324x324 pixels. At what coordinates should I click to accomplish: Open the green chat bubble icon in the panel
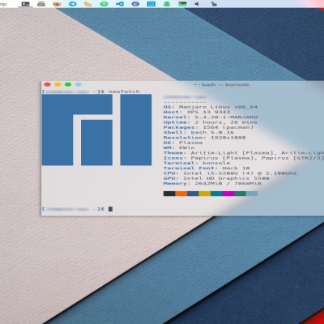pyautogui.click(x=104, y=4)
